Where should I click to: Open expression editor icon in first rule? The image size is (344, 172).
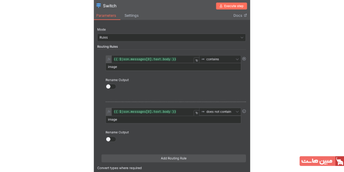tap(197, 60)
